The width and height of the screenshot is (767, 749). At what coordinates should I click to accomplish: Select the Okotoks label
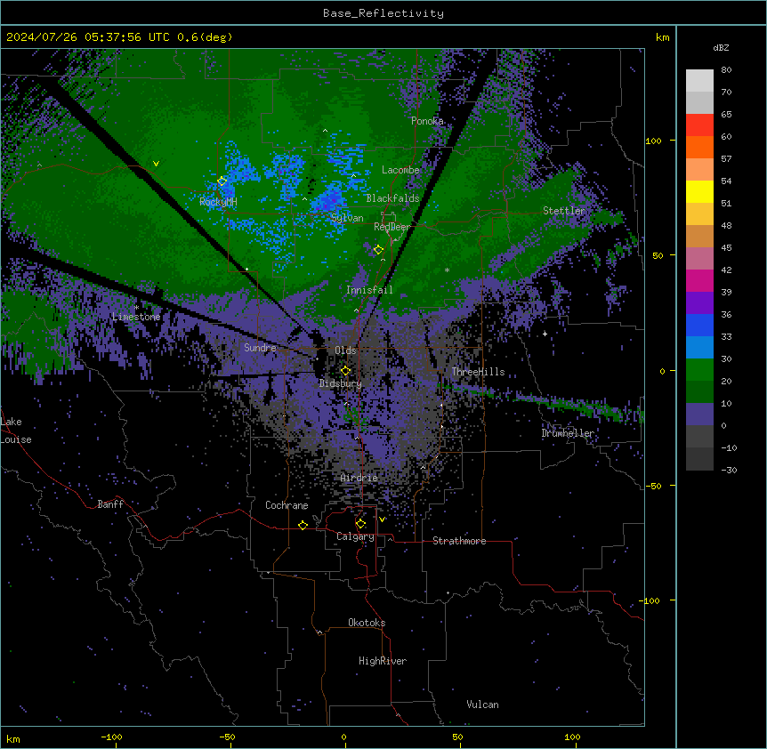point(367,623)
